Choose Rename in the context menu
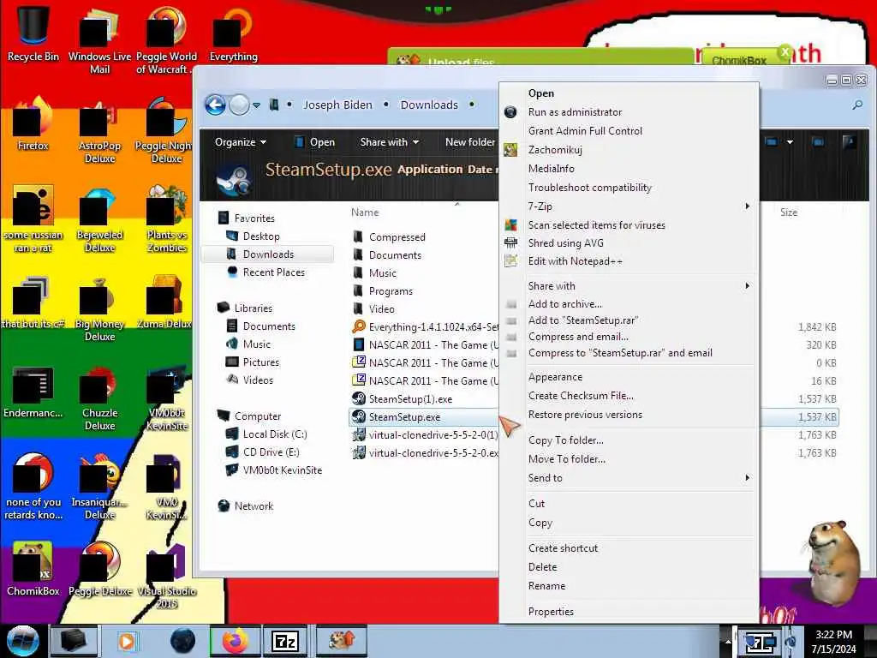 pyautogui.click(x=629, y=586)
